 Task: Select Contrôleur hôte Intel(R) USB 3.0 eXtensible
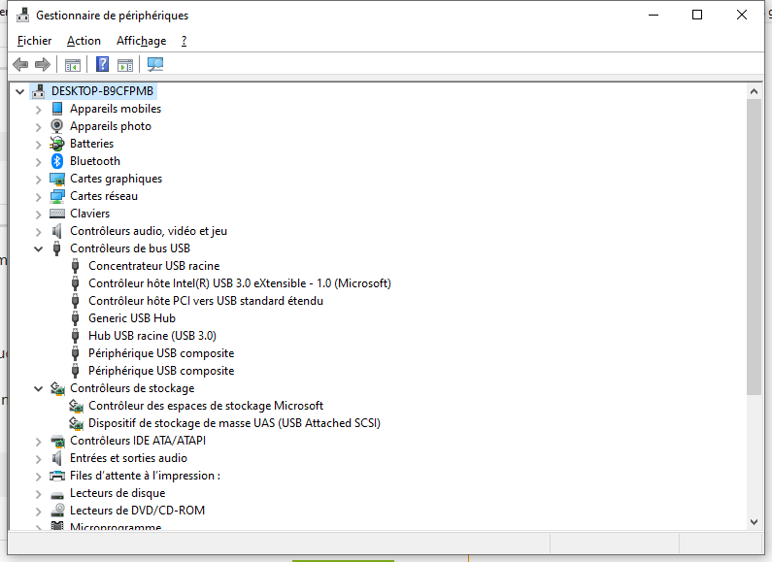click(x=240, y=283)
